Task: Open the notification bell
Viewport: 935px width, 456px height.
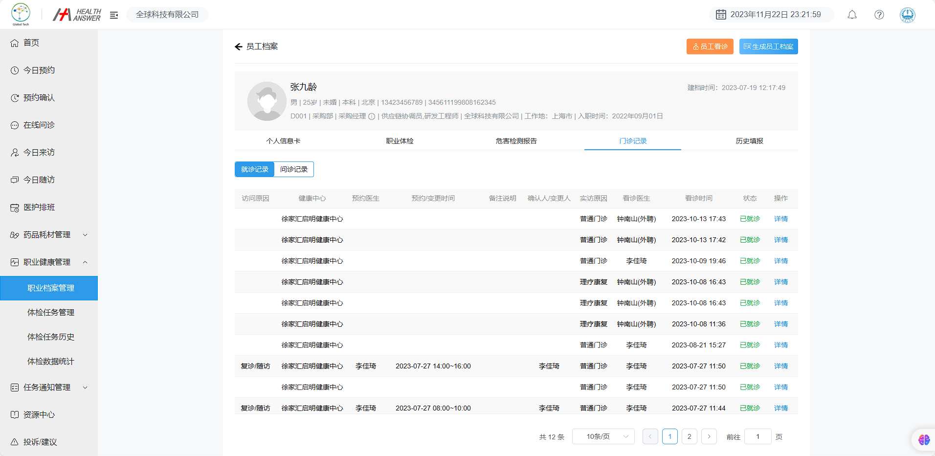Action: tap(852, 15)
